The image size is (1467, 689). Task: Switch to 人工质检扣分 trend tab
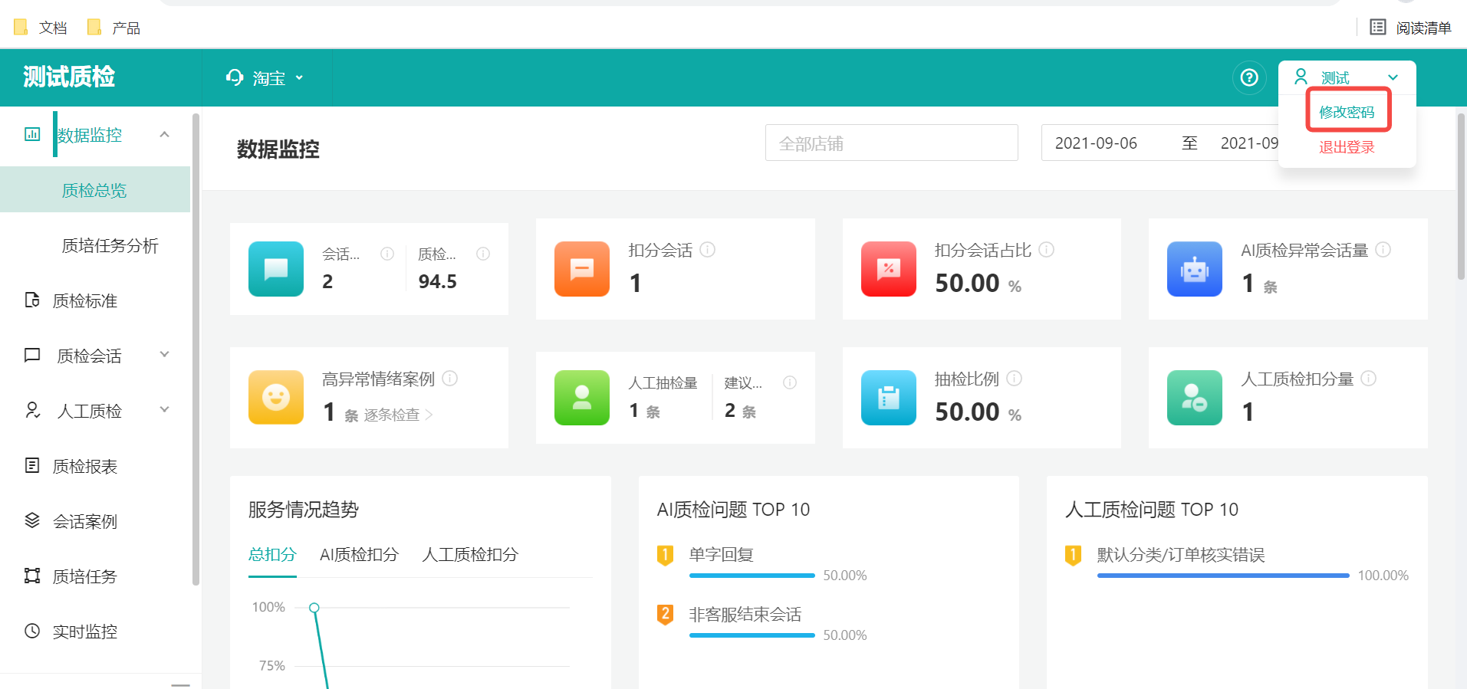pyautogui.click(x=470, y=554)
